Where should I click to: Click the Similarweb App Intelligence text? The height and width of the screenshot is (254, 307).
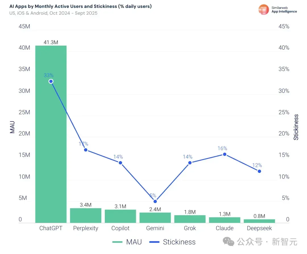tap(284, 10)
